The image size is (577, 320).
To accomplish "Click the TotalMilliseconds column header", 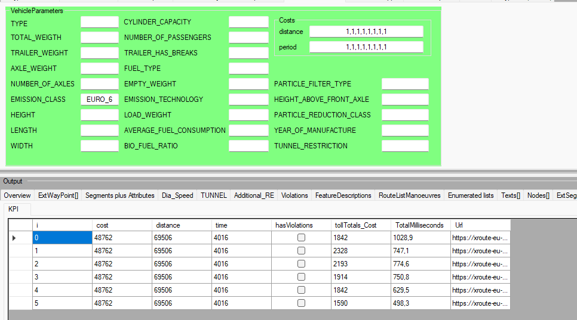I will [x=421, y=225].
